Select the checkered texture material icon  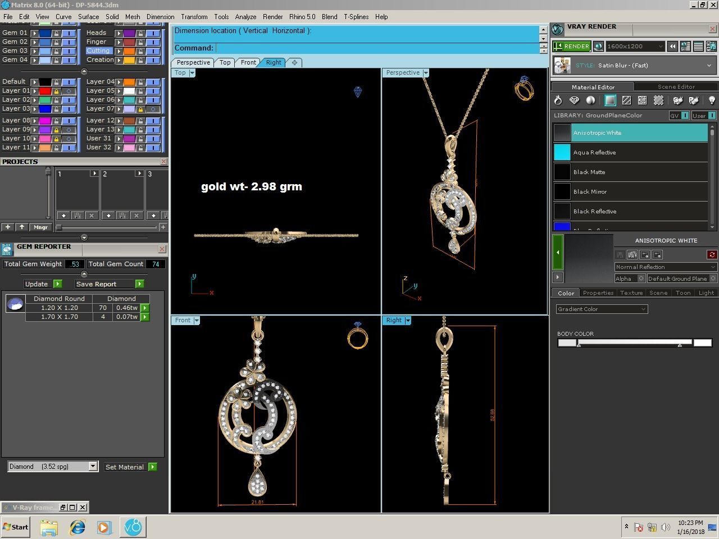(x=626, y=101)
